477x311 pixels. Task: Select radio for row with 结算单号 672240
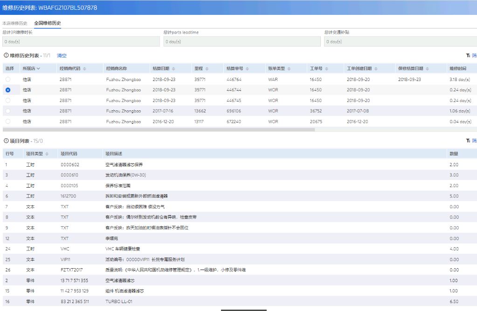[x=8, y=122]
